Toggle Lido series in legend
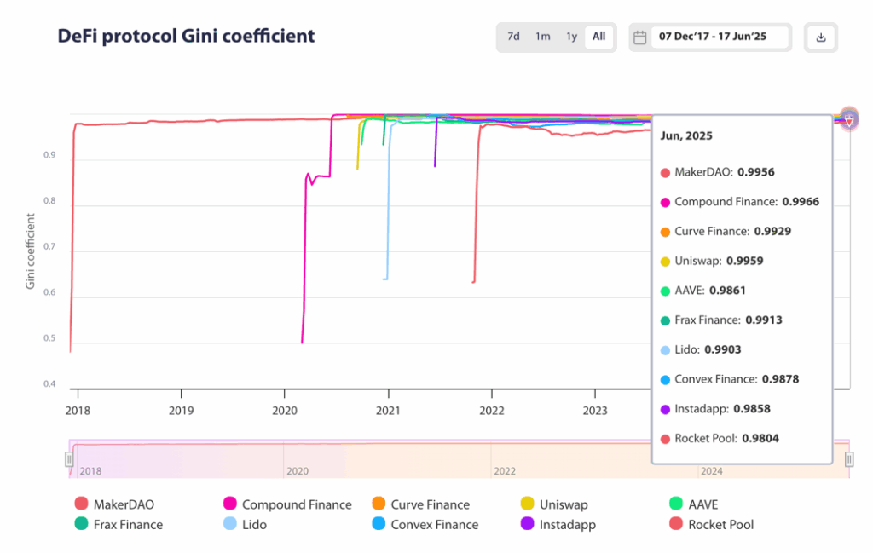Image resolution: width=873 pixels, height=553 pixels. 245,524
